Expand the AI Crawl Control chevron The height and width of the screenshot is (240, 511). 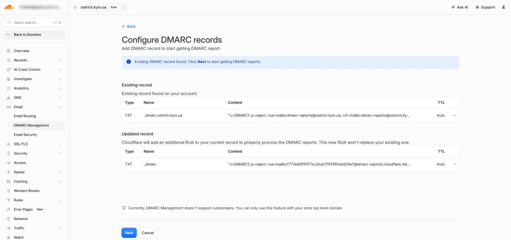click(60, 70)
